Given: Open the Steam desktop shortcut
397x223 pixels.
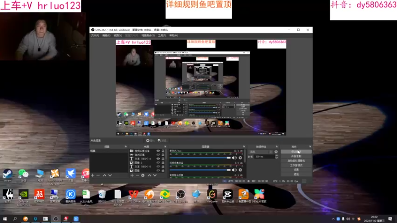Looking at the screenshot, I should click(x=7, y=175).
